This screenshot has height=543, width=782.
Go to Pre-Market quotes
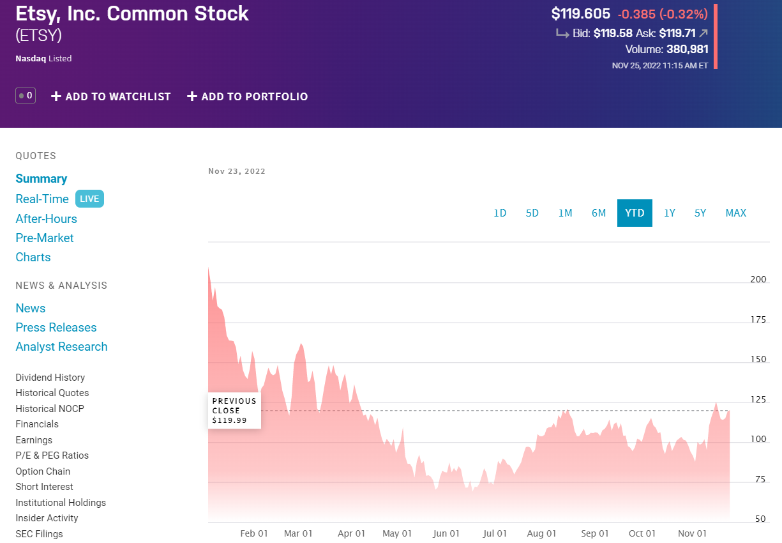[x=45, y=238]
